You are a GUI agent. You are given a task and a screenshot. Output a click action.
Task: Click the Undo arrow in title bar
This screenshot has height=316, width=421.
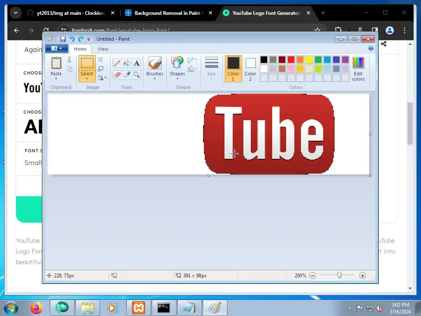[72, 39]
